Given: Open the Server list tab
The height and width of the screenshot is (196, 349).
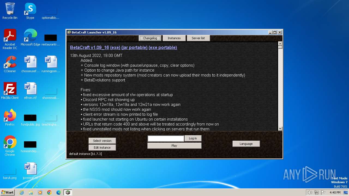Looking at the screenshot, I should tap(198, 38).
